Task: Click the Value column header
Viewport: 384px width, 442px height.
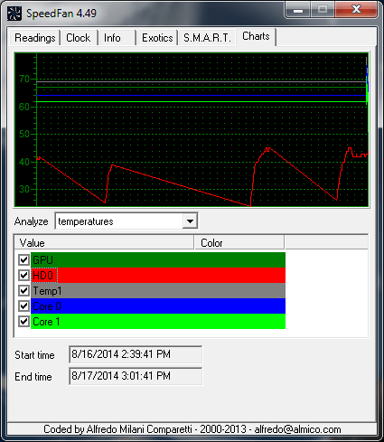Action: pyautogui.click(x=104, y=242)
